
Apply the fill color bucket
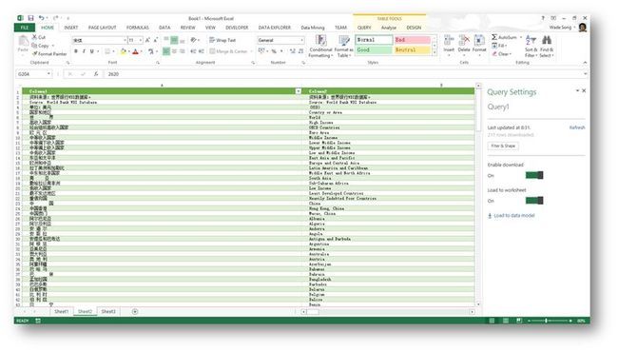pyautogui.click(x=123, y=51)
